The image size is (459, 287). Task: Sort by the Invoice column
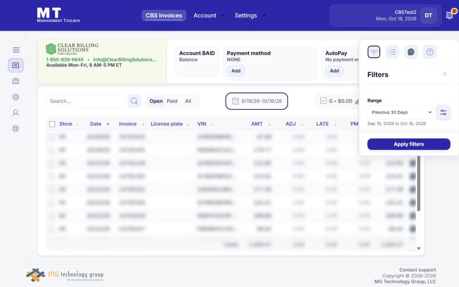point(127,124)
